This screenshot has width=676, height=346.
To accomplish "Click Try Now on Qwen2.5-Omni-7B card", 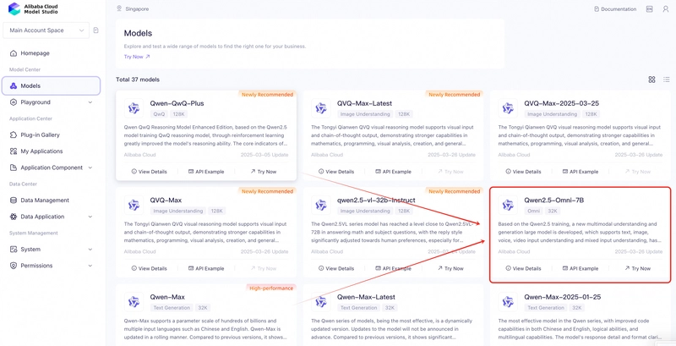I will [637, 268].
